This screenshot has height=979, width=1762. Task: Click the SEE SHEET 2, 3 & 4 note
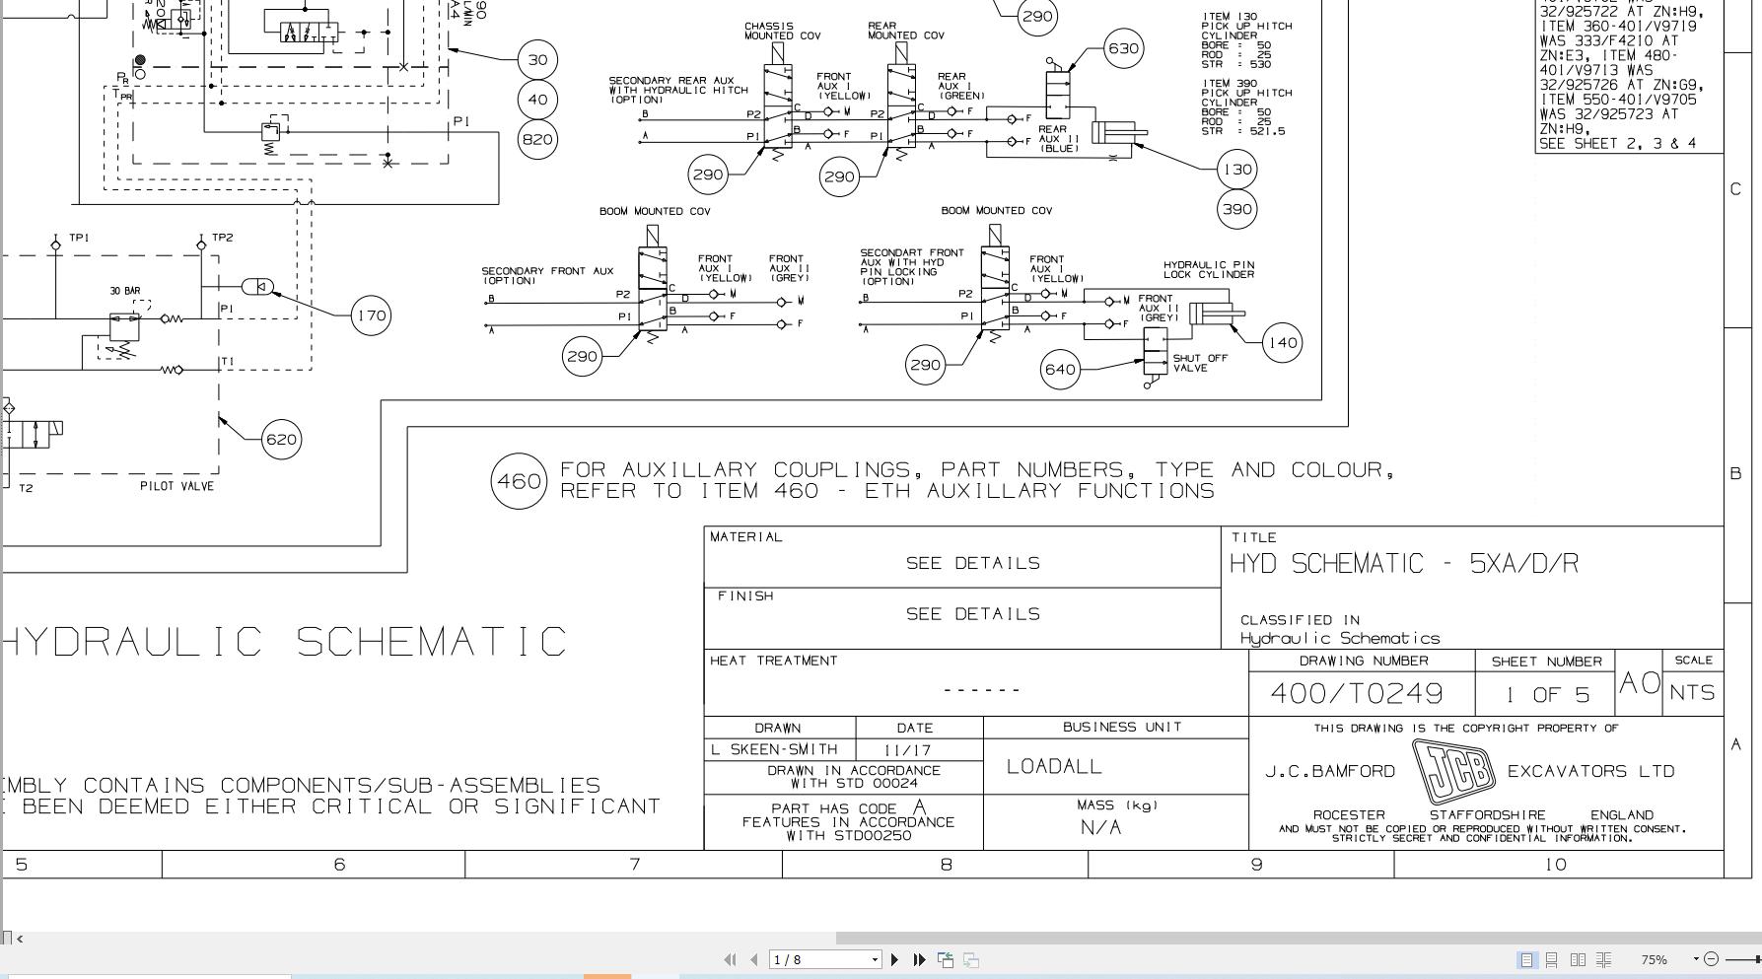coord(1617,144)
